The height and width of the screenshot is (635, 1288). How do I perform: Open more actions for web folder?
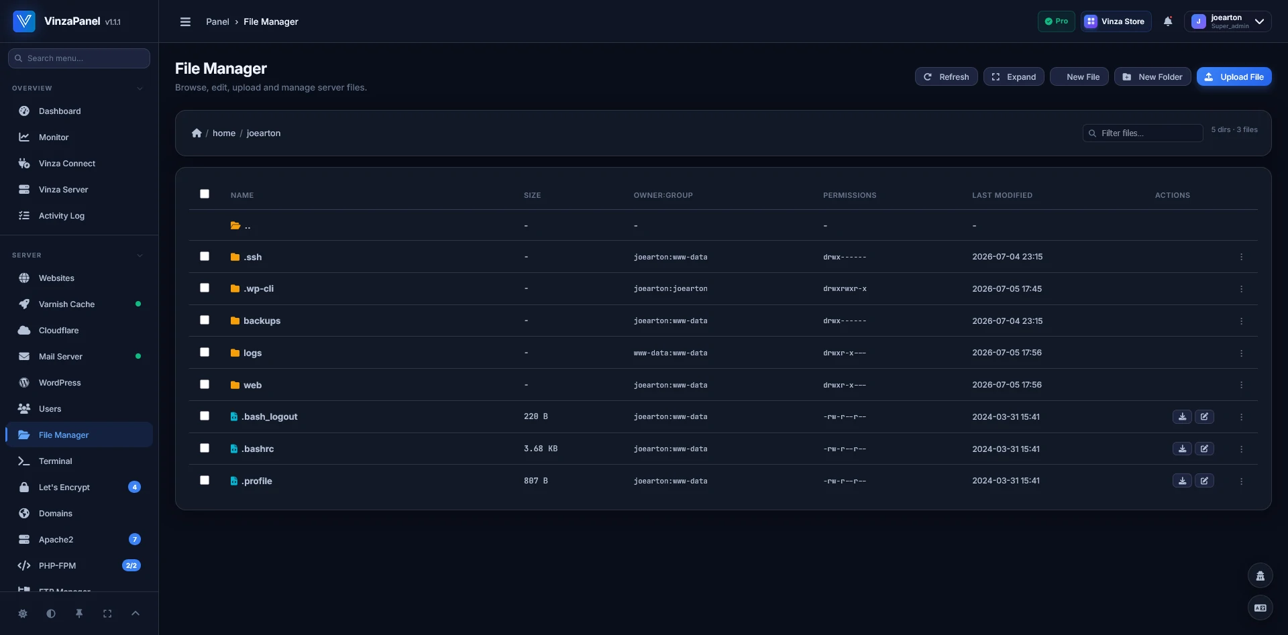pos(1241,385)
